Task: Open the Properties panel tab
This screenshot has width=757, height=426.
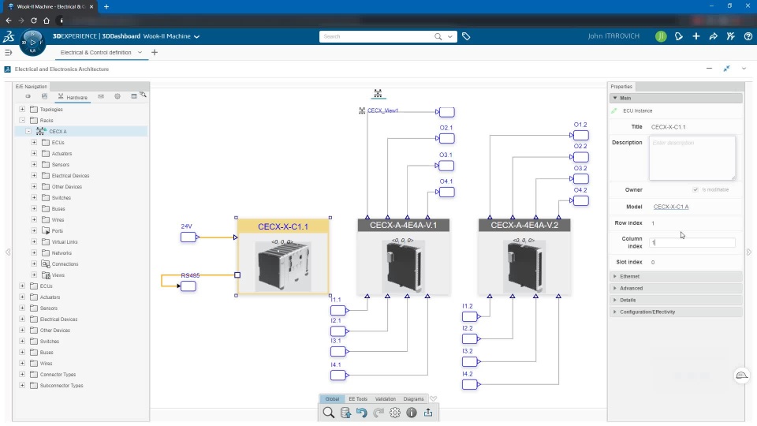Action: (621, 87)
